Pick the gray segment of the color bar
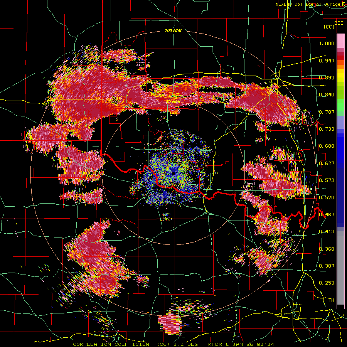This screenshot has height=347, width=347. (x=340, y=268)
